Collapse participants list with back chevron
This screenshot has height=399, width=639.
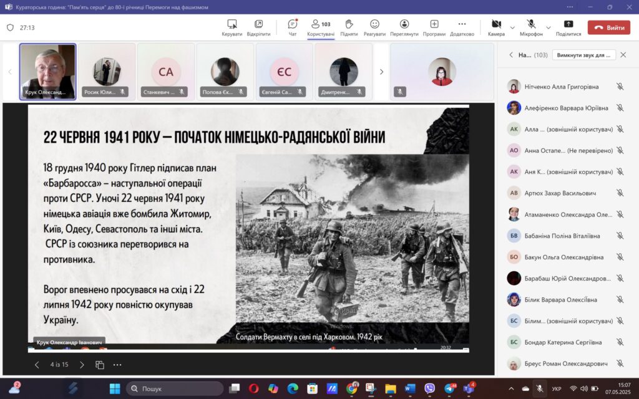tap(511, 55)
